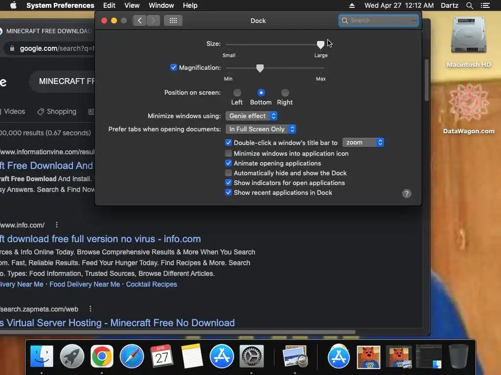Toggle Show indicators for open applications
Viewport: 501px width, 375px height.
228,183
